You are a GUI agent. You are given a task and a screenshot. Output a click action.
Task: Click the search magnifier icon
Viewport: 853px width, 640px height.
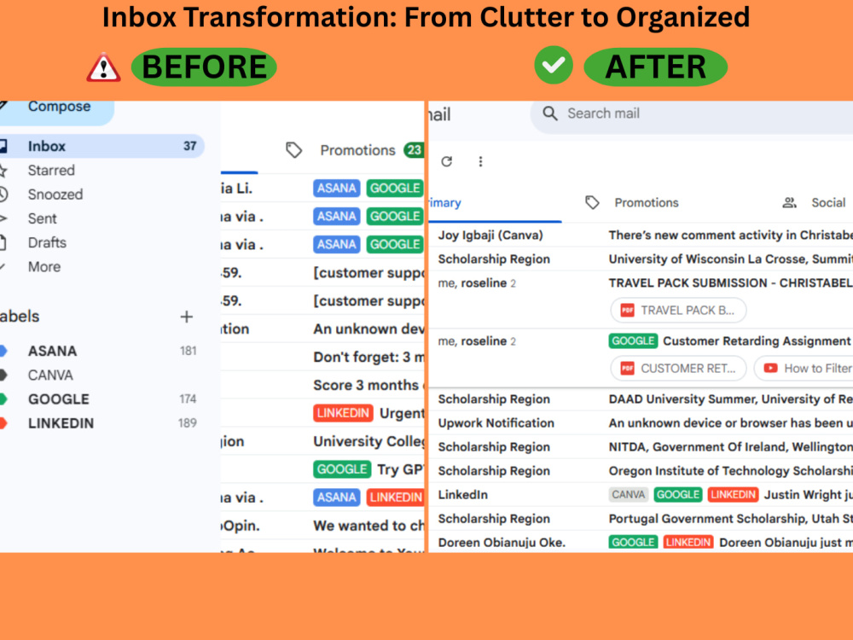pos(550,113)
